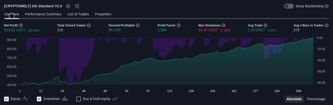The image size is (333, 105).
Task: Open the List of Trades tab
Action: [78, 14]
